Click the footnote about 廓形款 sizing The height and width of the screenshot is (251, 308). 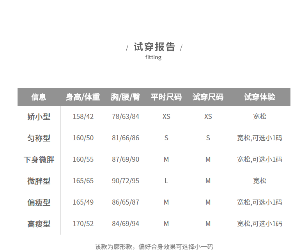[x=154, y=246]
